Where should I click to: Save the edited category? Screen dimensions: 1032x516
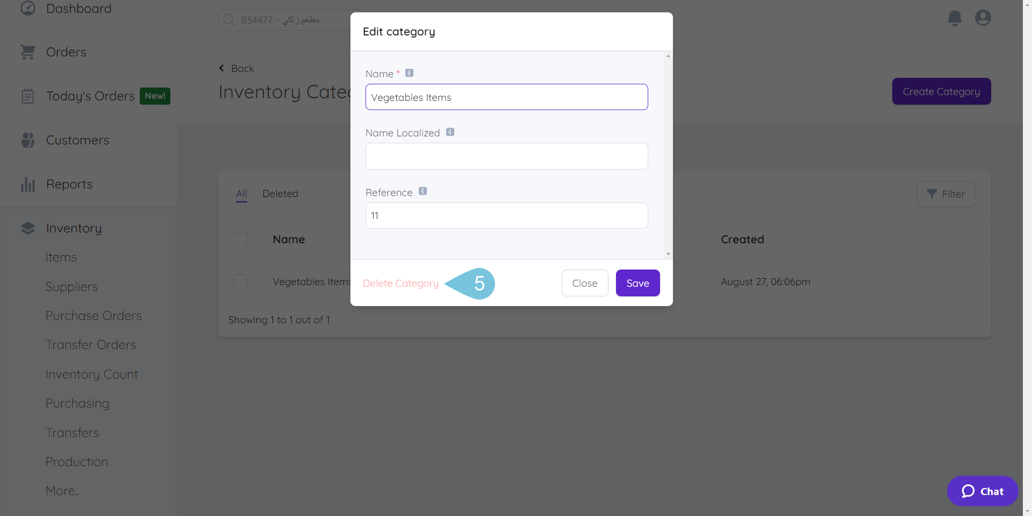(637, 282)
